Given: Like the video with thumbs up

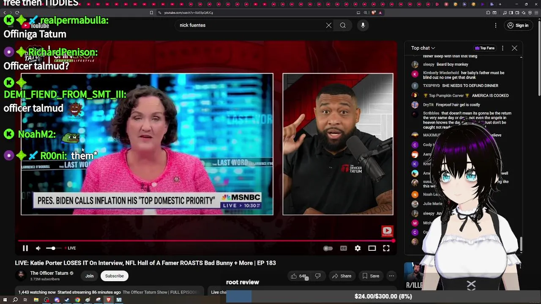Looking at the screenshot, I should (298, 276).
